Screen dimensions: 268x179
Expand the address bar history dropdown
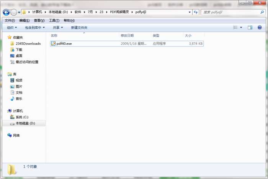190,12
